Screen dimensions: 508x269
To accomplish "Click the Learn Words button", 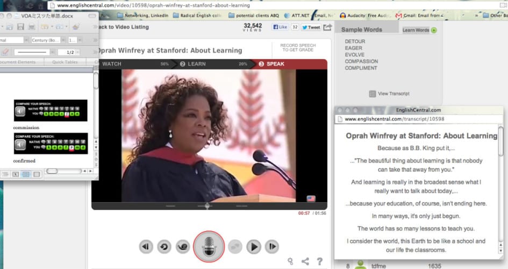I will pos(419,30).
